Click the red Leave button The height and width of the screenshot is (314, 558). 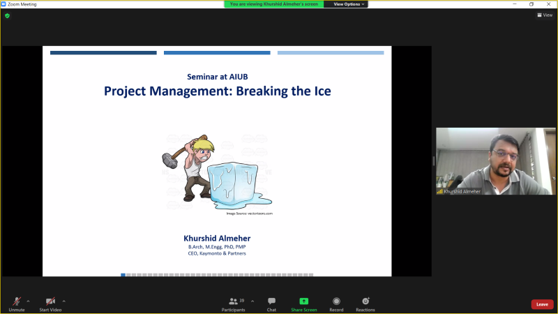pos(542,304)
